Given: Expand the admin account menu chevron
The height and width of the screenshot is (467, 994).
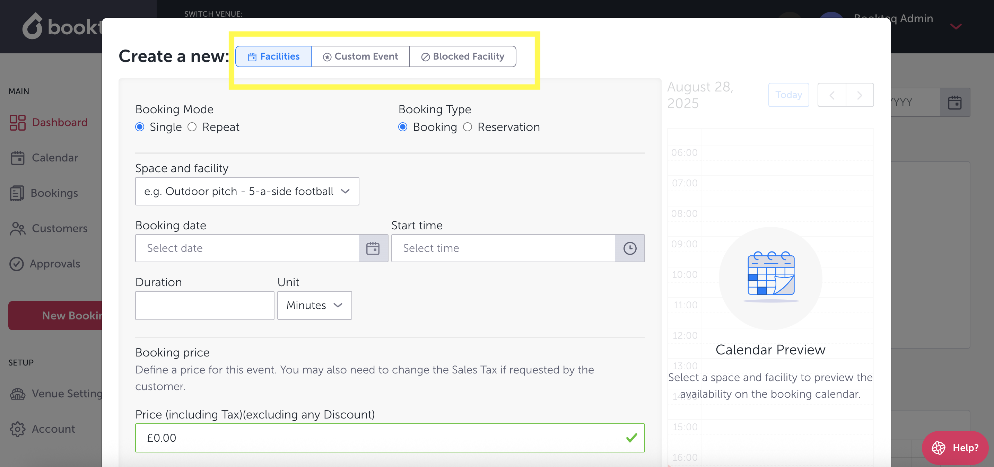Looking at the screenshot, I should point(956,26).
